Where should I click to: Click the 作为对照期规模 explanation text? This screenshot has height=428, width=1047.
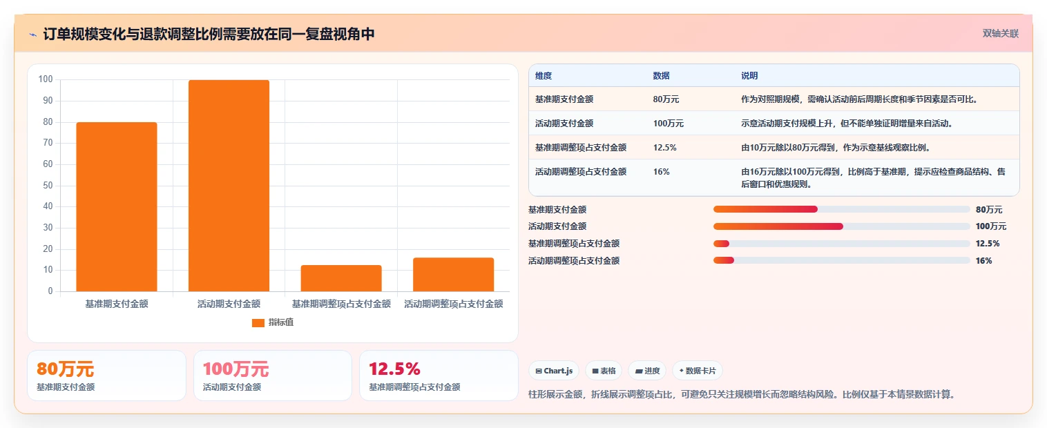coord(859,99)
